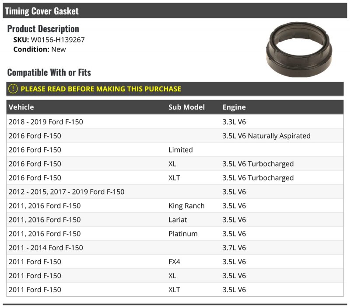The image size is (350, 308).
Task: Click the SKU W0156-H139267 text
Action: click(x=49, y=40)
